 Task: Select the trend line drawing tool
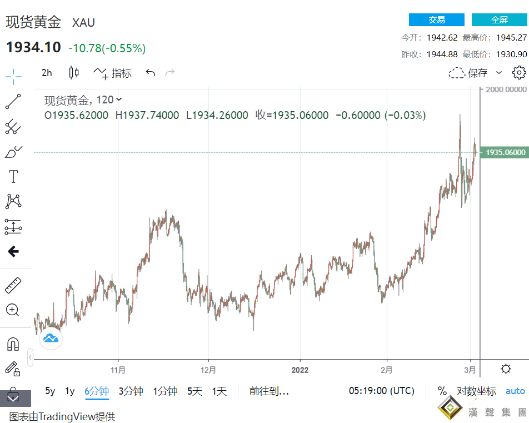tap(13, 102)
